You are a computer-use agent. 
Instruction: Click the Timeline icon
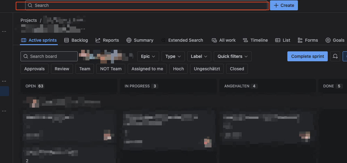point(245,40)
